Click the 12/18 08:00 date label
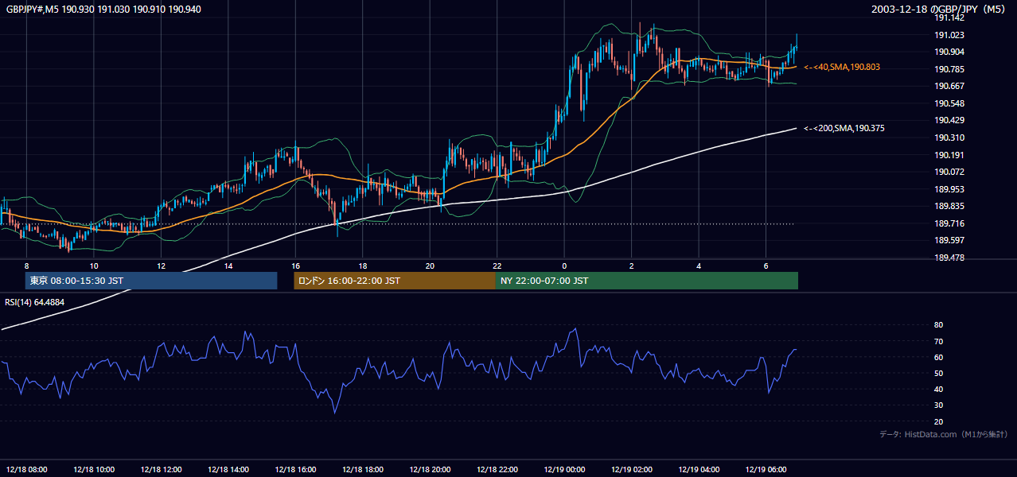This screenshot has height=477, width=1017. [x=27, y=469]
